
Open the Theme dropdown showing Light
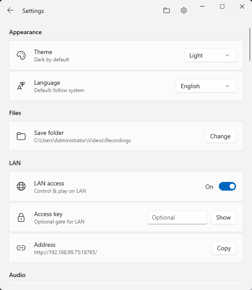210,55
